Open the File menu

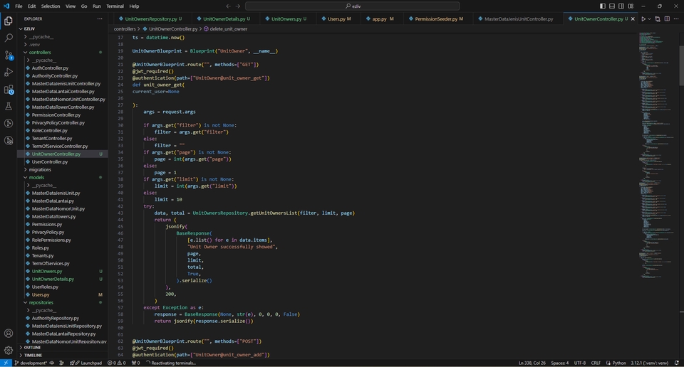[x=19, y=6]
